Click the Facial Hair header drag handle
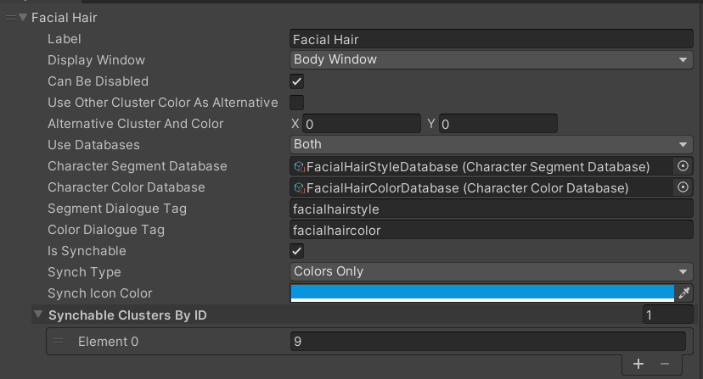The image size is (703, 379). pos(10,18)
